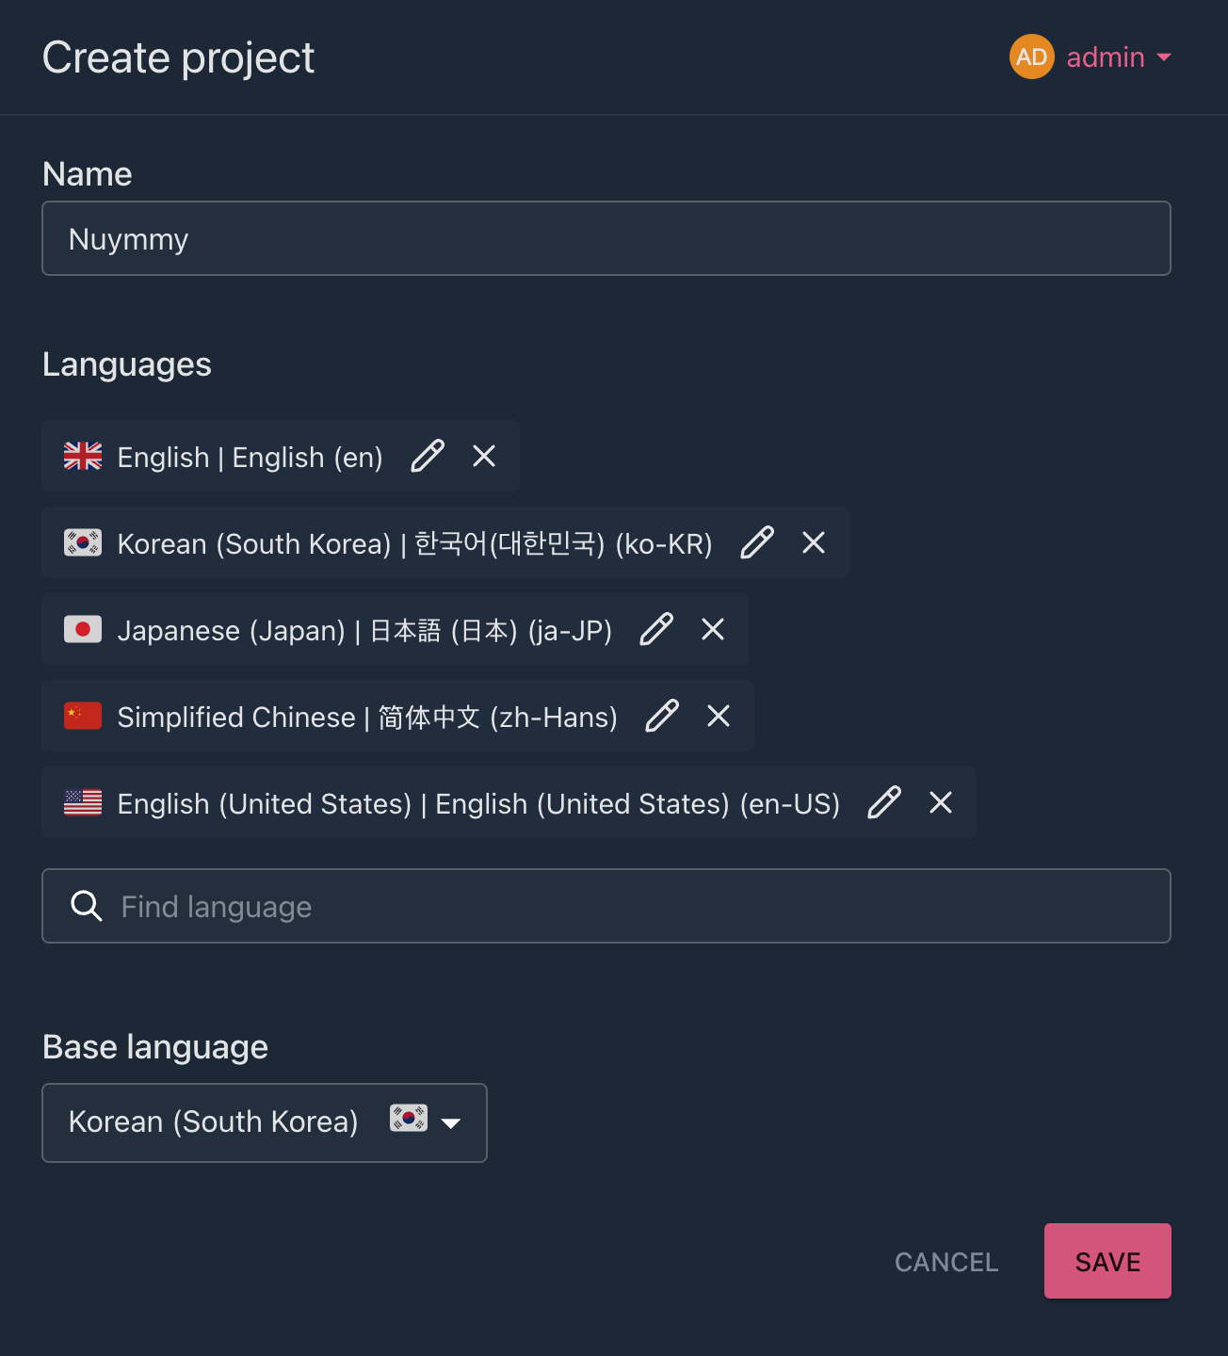Screen dimensions: 1228x1356
Task: Open the Base language dropdown
Action: (265, 1122)
